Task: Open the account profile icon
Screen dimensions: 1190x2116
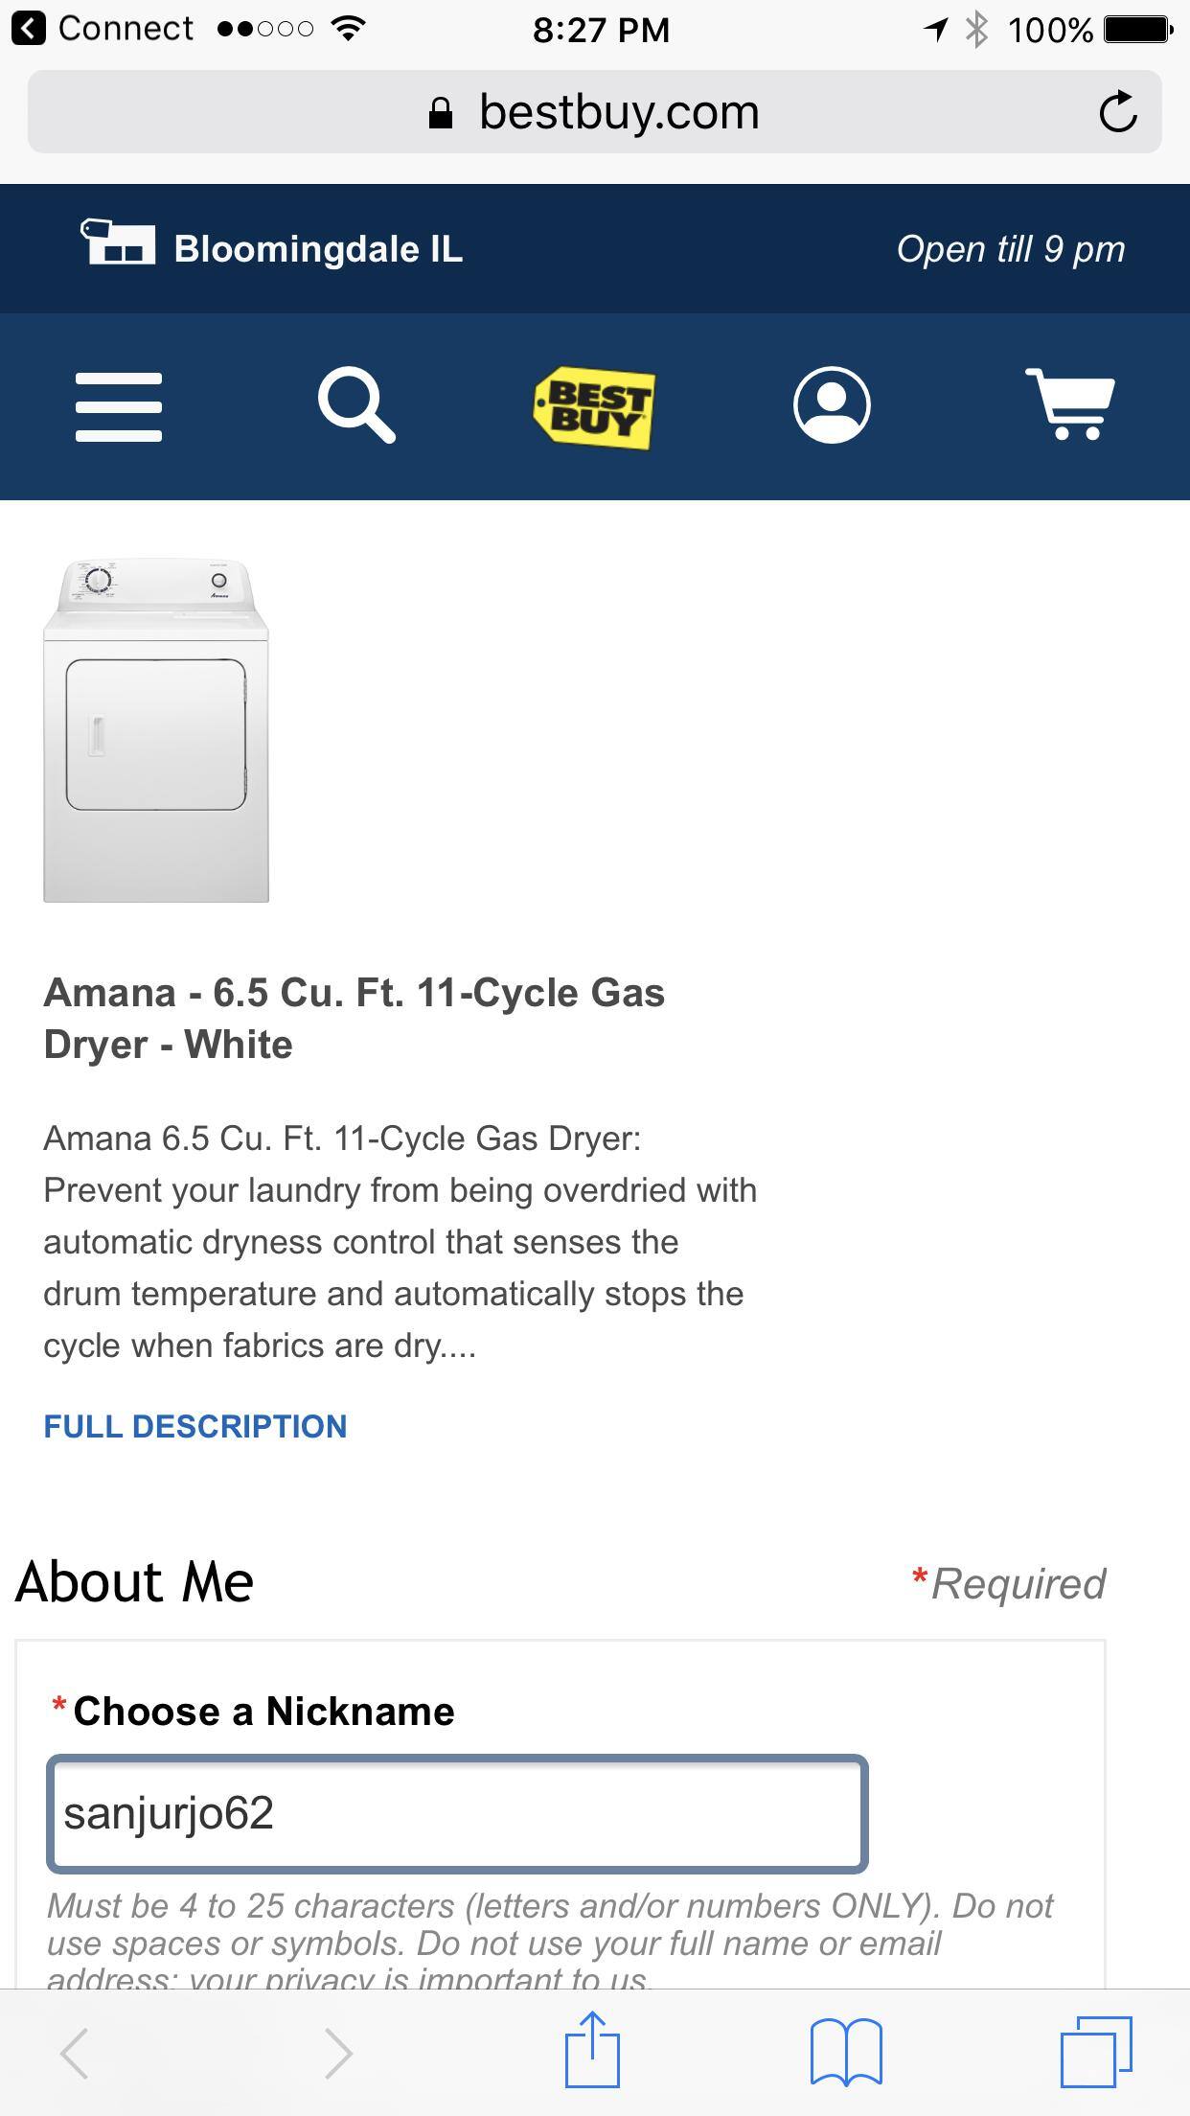Action: coord(833,406)
